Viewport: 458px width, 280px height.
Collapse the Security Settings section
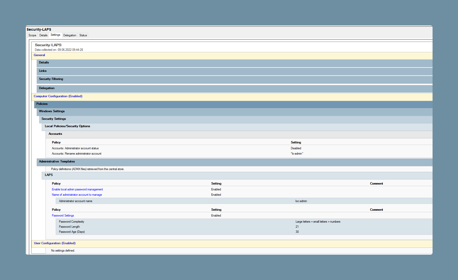pos(236,120)
